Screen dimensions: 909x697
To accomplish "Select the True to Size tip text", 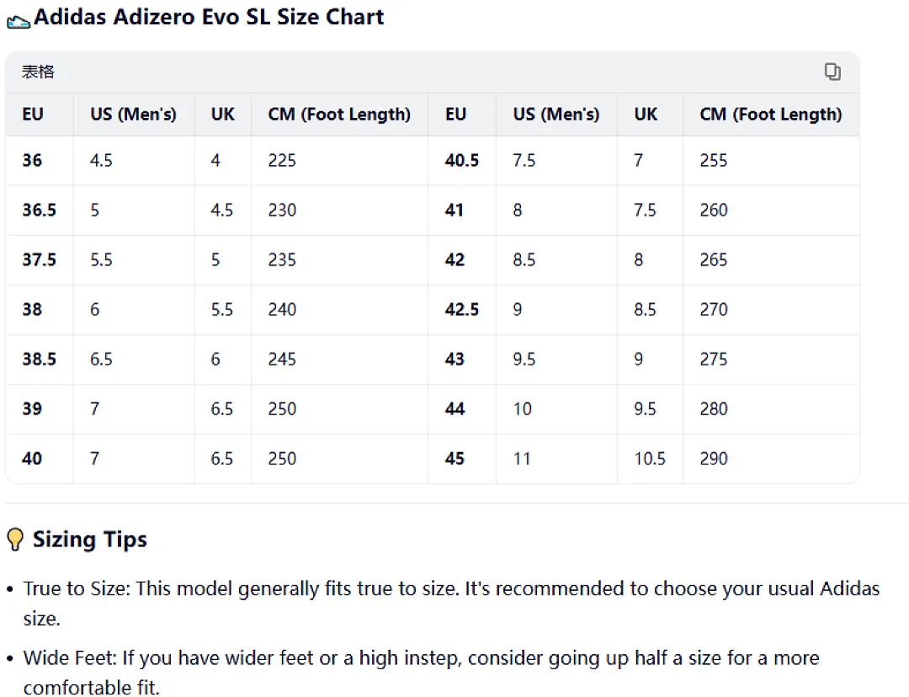I will (451, 603).
